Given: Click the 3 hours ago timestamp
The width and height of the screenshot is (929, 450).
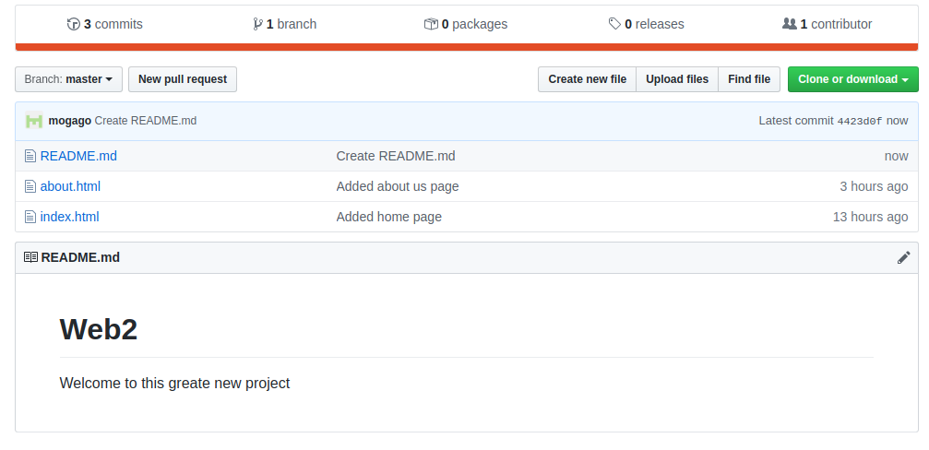Looking at the screenshot, I should pyautogui.click(x=874, y=186).
